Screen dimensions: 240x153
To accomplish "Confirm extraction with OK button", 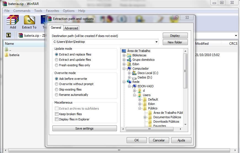I will pos(137,140).
